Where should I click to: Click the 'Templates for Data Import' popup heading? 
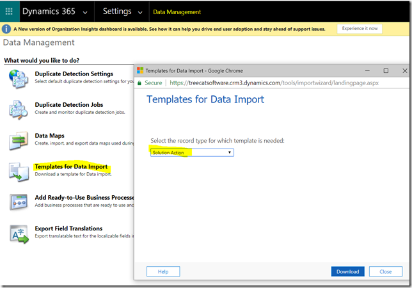pos(205,99)
